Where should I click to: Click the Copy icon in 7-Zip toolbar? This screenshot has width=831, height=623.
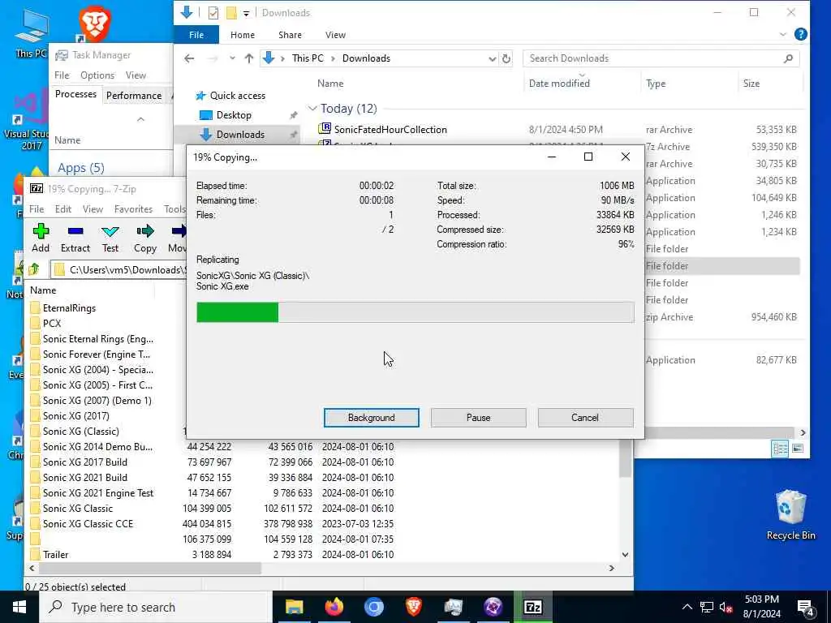[x=144, y=238]
